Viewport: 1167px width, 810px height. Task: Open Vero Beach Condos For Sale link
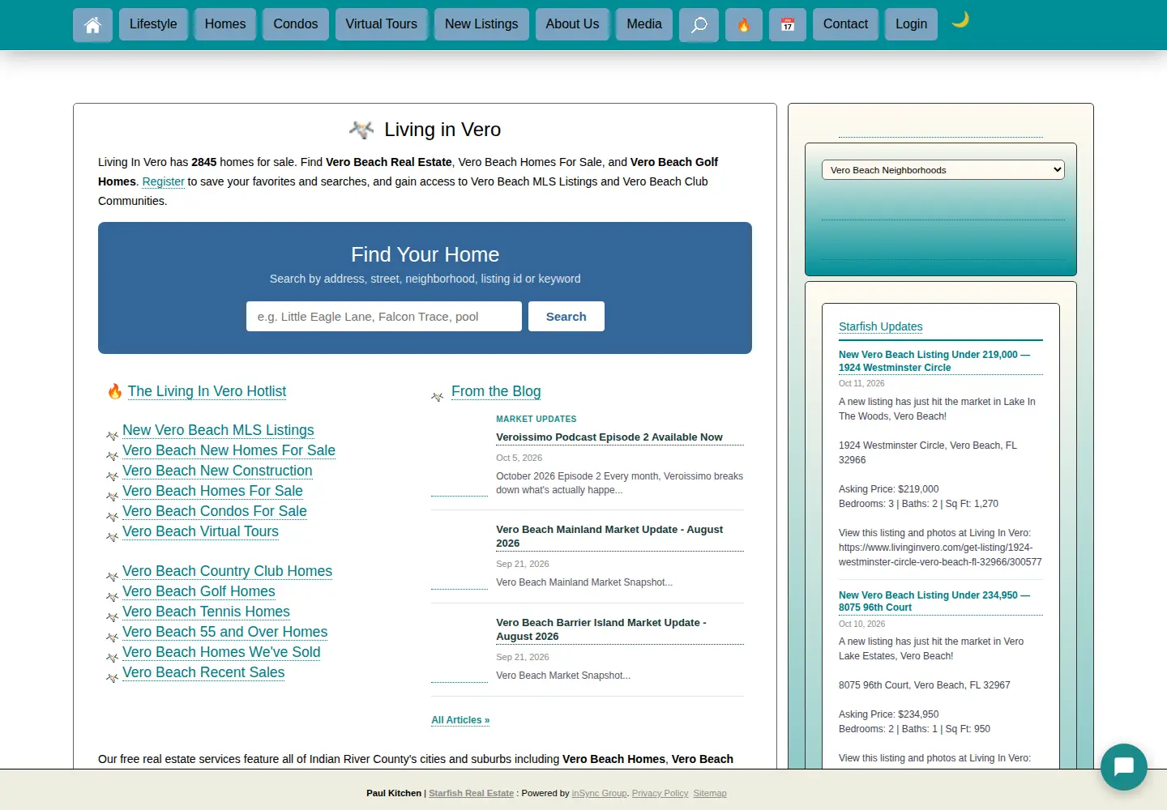coord(215,511)
